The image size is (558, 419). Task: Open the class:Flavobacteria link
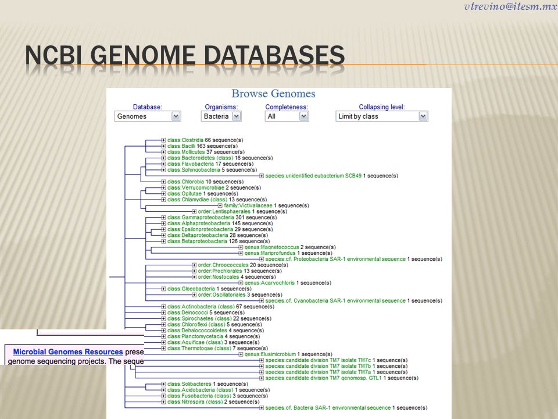coord(191,164)
